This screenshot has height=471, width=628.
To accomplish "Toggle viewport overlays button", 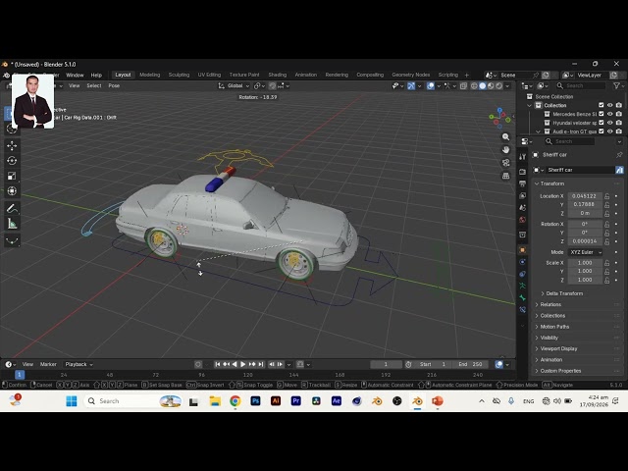I will click(x=431, y=85).
